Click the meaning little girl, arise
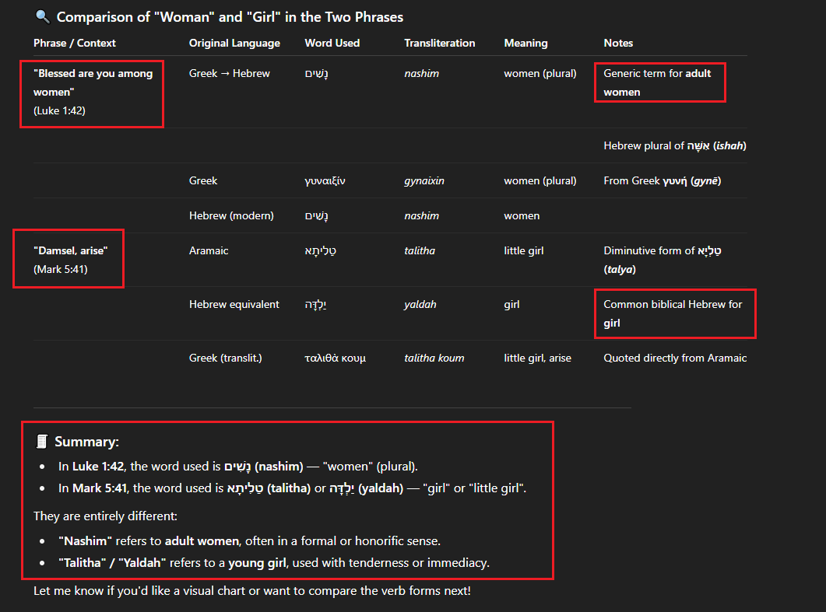The image size is (826, 612). point(537,358)
